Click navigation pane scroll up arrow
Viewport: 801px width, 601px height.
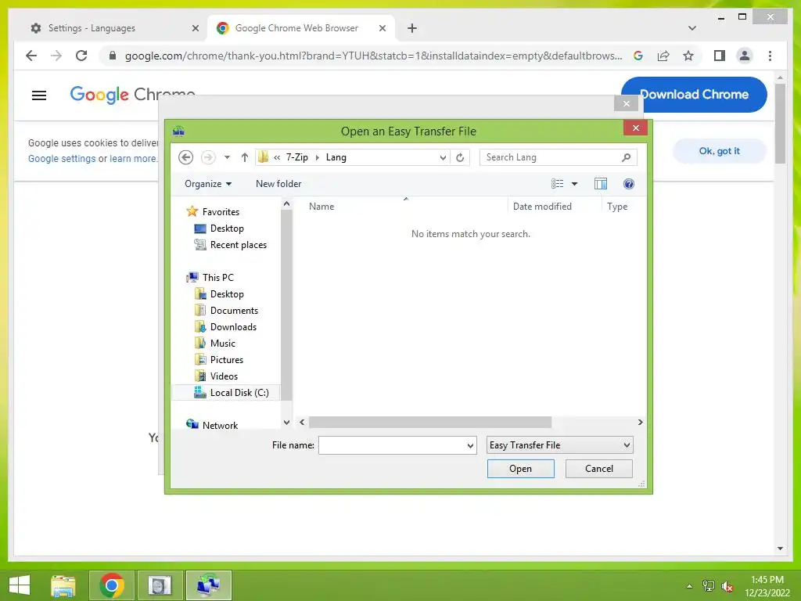click(x=286, y=204)
